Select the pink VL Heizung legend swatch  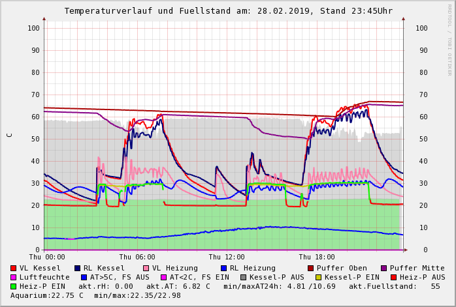pyautogui.click(x=146, y=269)
